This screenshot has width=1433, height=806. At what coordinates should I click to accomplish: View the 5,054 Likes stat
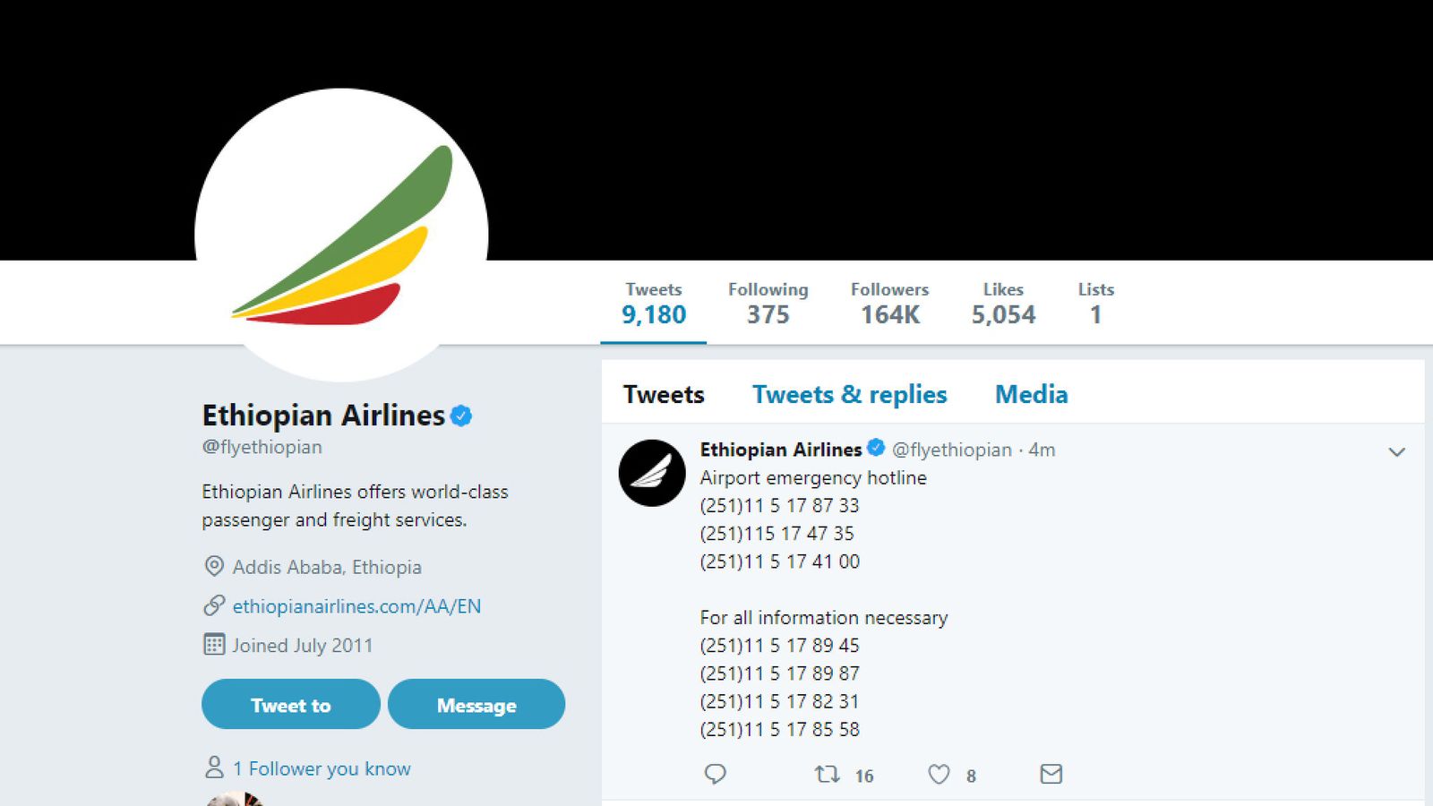1003,303
